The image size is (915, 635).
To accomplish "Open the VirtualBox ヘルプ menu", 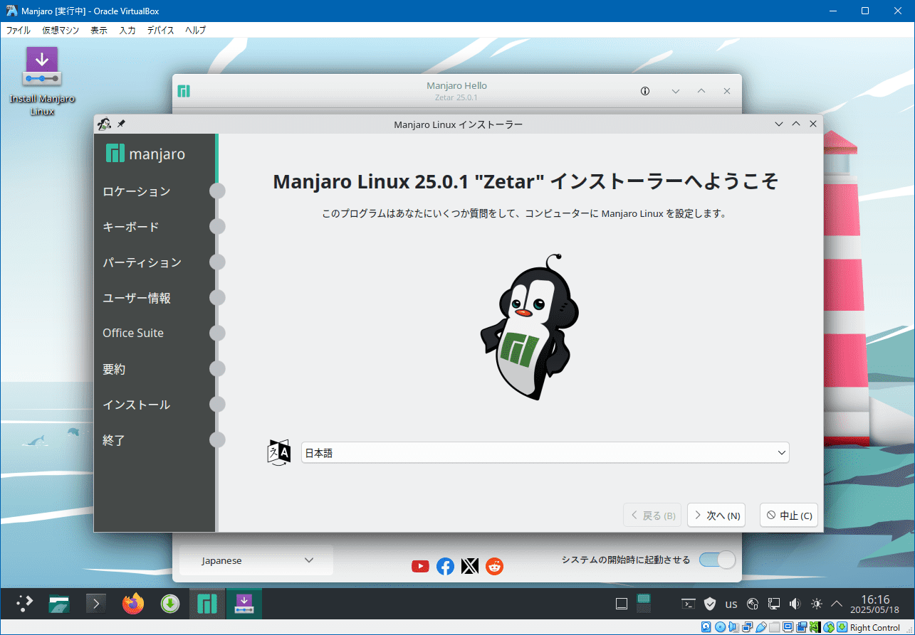I will (195, 31).
